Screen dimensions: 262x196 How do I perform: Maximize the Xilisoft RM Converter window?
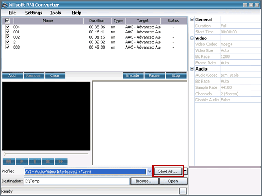click(251, 5)
